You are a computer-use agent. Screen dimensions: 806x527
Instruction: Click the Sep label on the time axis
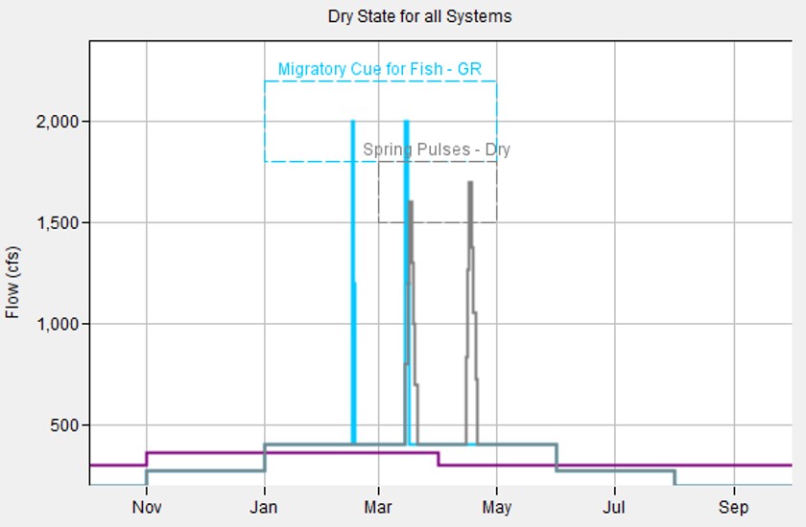click(733, 506)
